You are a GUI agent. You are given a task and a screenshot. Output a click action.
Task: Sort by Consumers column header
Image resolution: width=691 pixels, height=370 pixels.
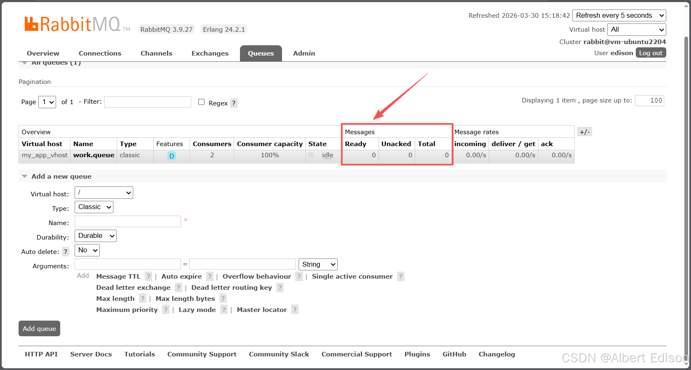pos(212,144)
